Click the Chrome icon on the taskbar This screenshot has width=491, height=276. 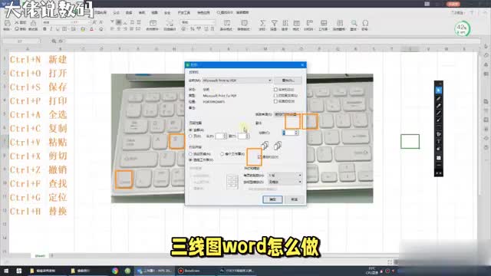[115, 271]
